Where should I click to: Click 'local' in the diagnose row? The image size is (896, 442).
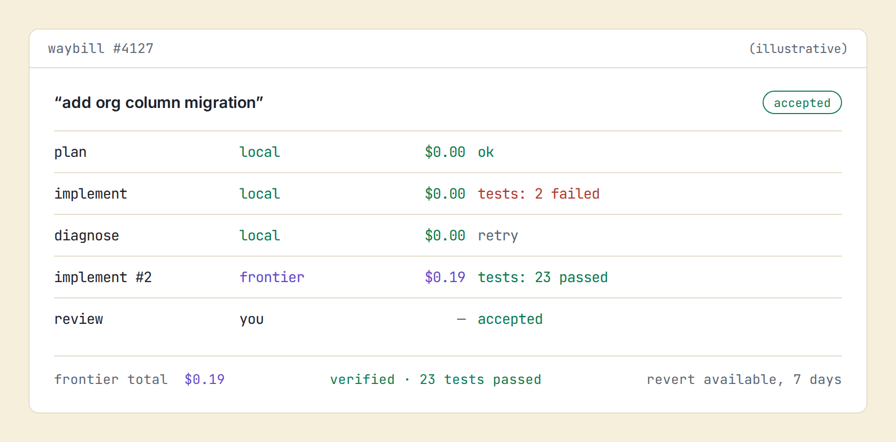click(260, 235)
